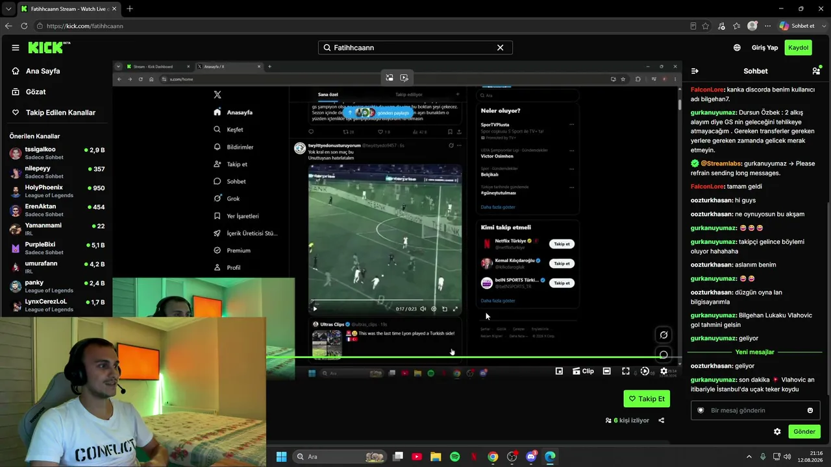This screenshot has height=467, width=831.
Task: Open Discord from the taskbar
Action: [x=531, y=457]
